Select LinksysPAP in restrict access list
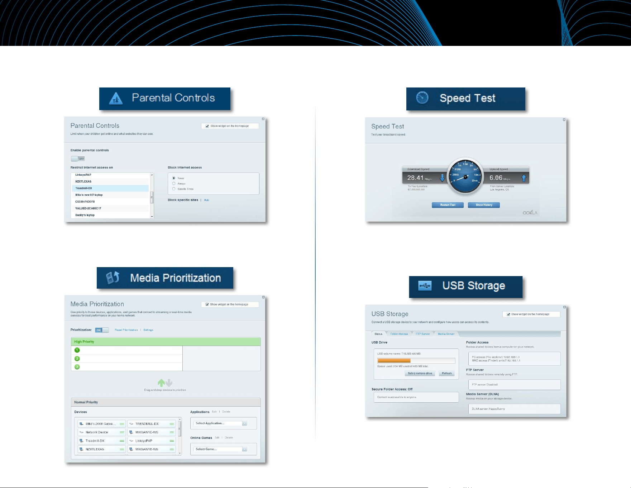The height and width of the screenshot is (488, 631). coord(110,175)
